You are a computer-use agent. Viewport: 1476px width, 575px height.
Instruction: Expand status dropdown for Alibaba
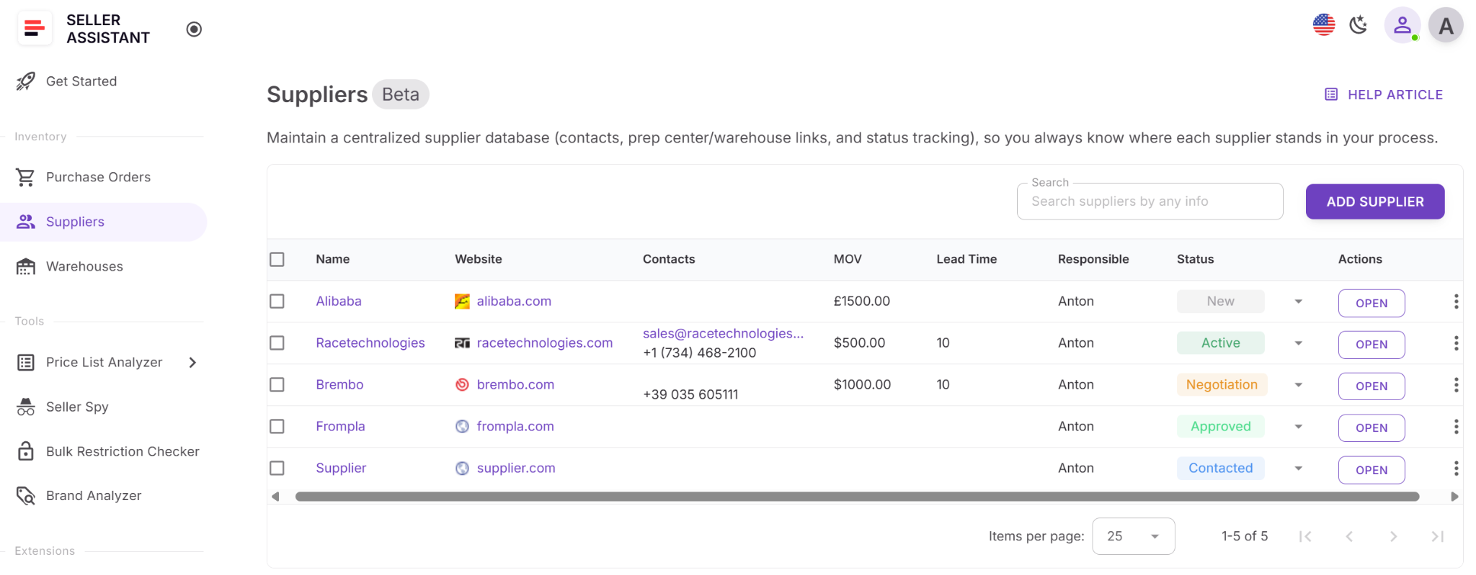(1298, 302)
